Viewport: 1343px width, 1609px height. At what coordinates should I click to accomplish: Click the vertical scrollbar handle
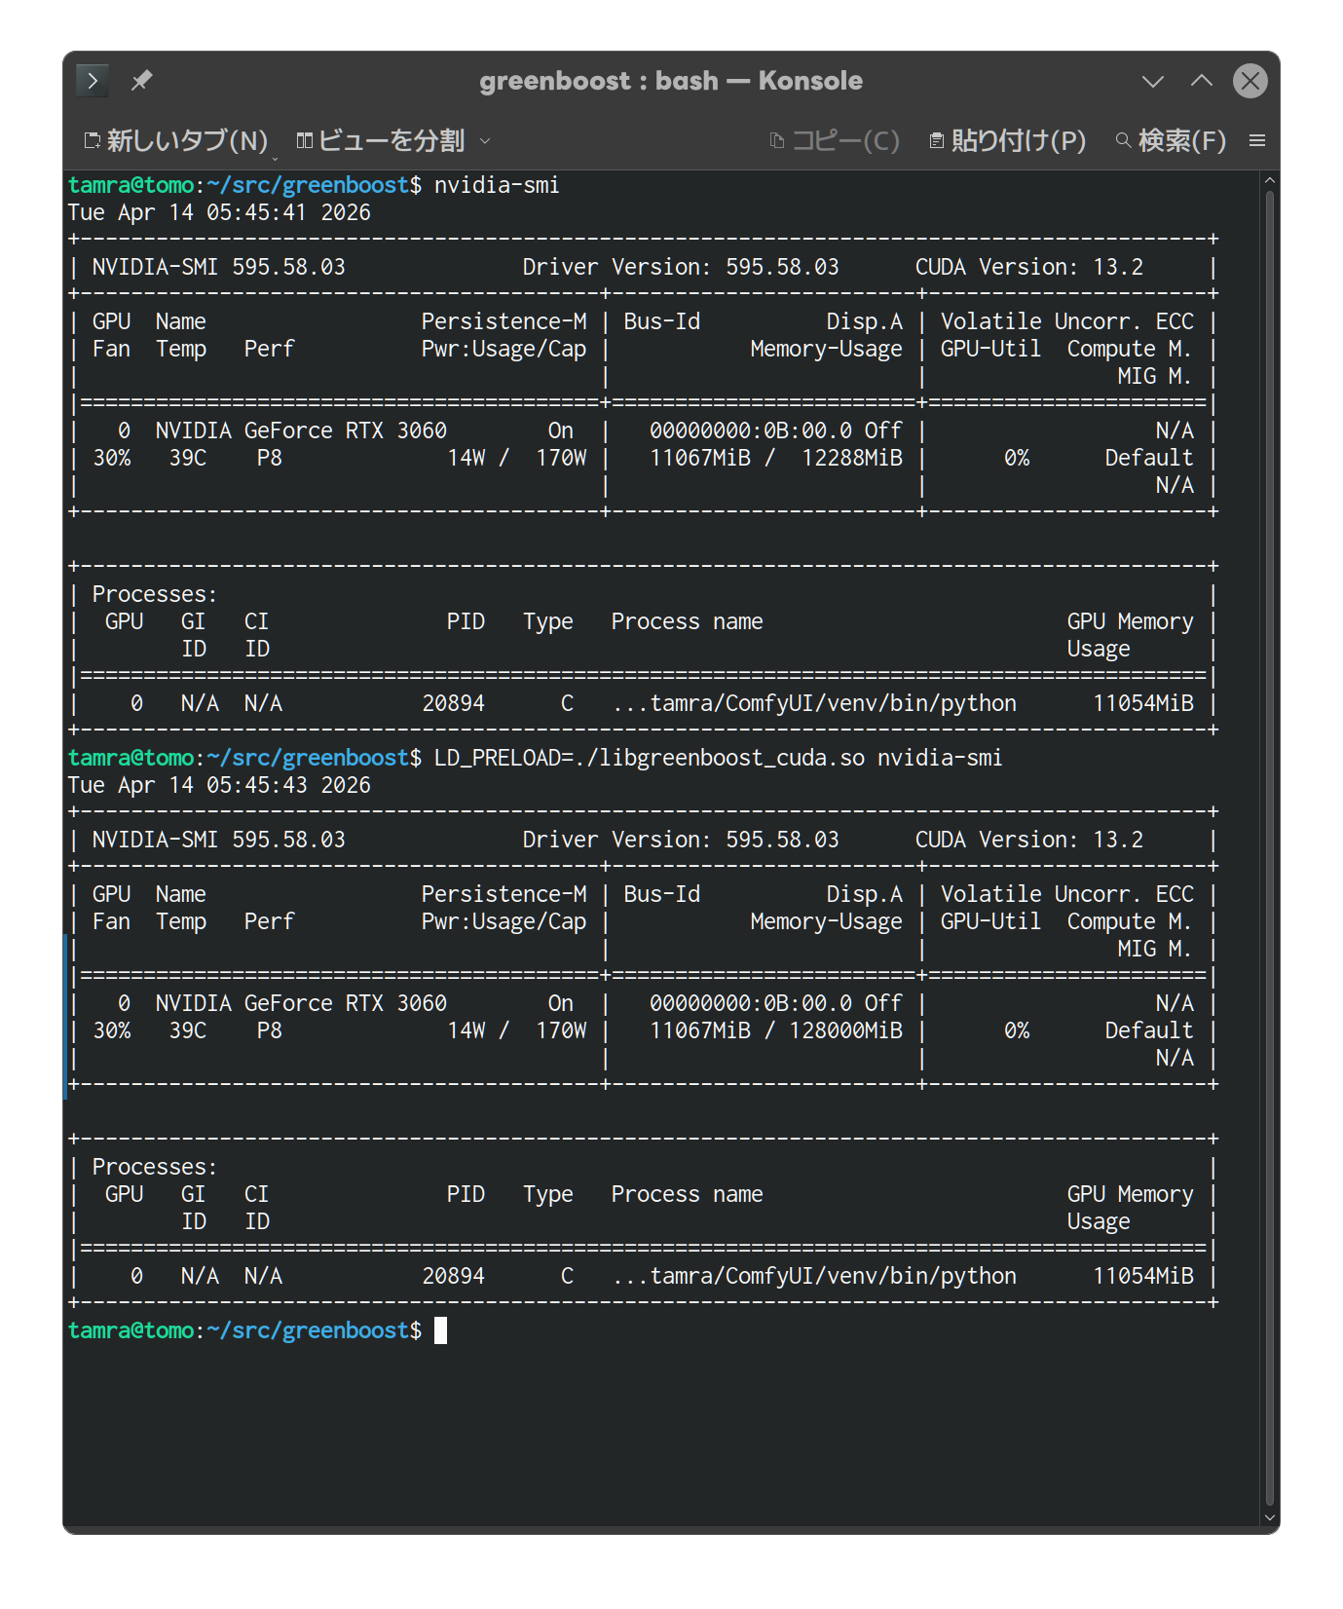[1269, 847]
